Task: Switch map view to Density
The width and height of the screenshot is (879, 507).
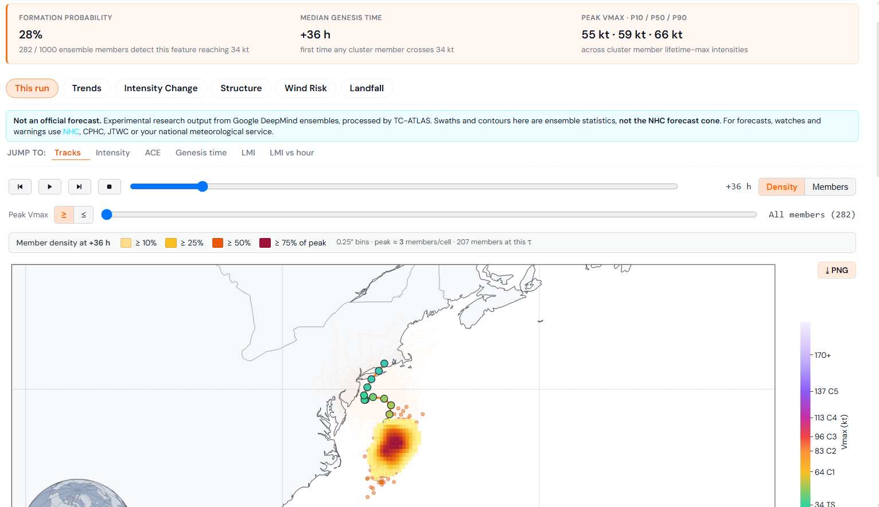Action: (x=781, y=187)
